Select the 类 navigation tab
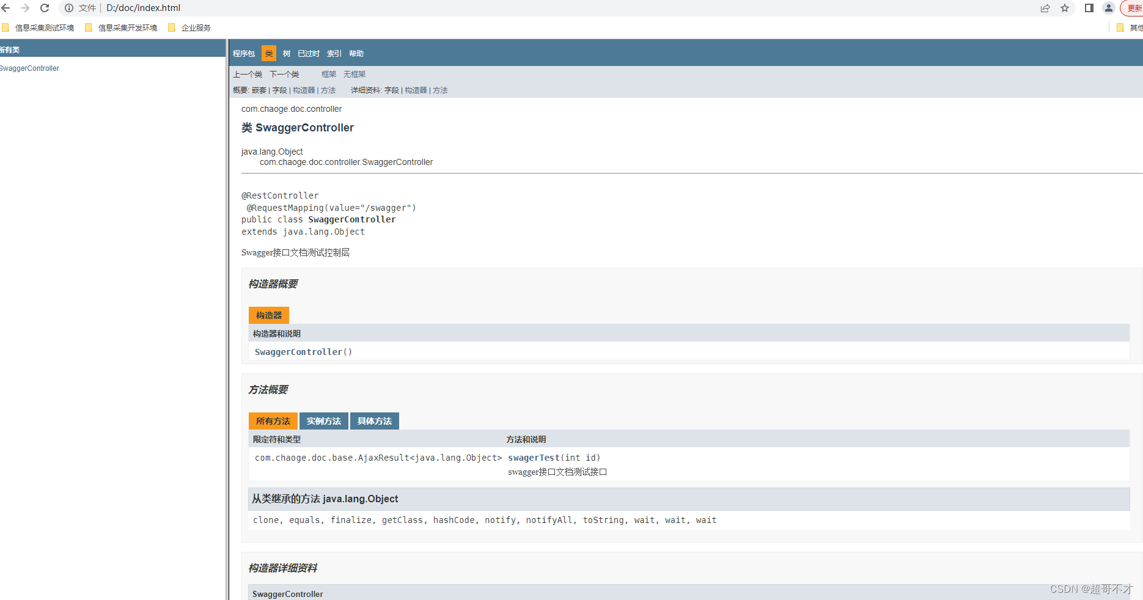1143x600 pixels. point(269,54)
